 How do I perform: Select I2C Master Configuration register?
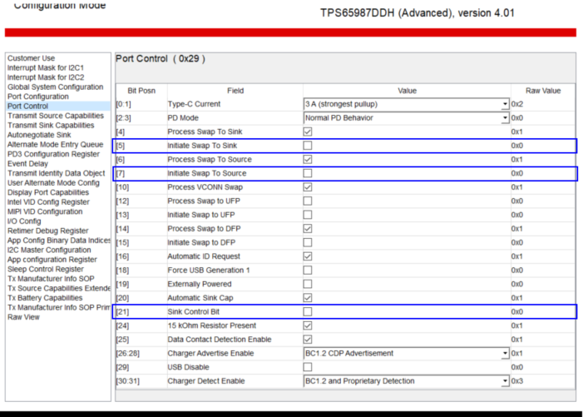tap(49, 250)
